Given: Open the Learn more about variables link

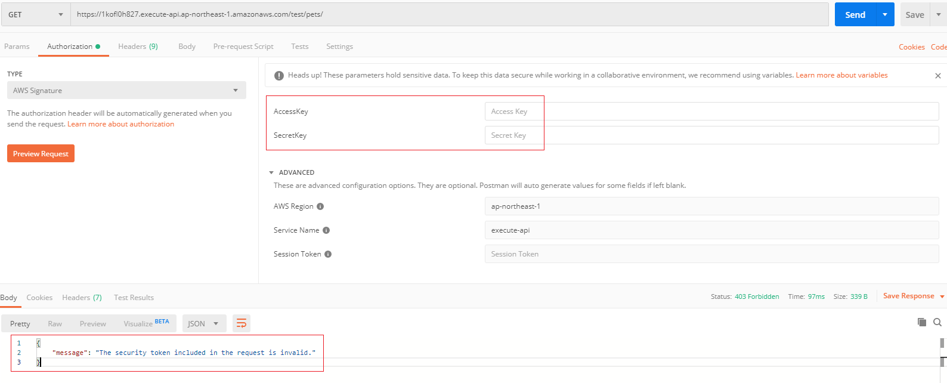Looking at the screenshot, I should coord(841,75).
